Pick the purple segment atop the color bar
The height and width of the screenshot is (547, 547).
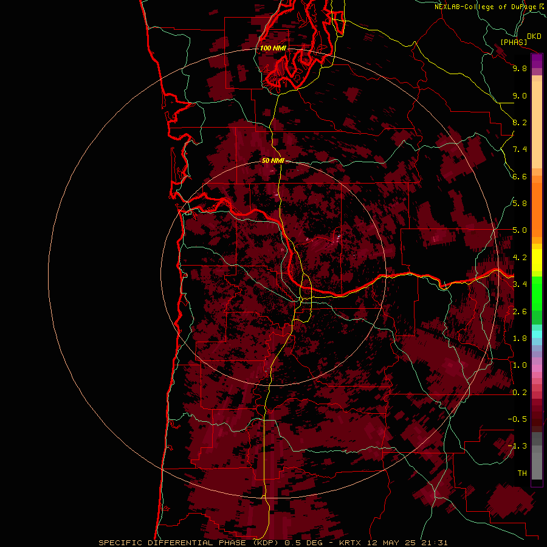(x=537, y=61)
